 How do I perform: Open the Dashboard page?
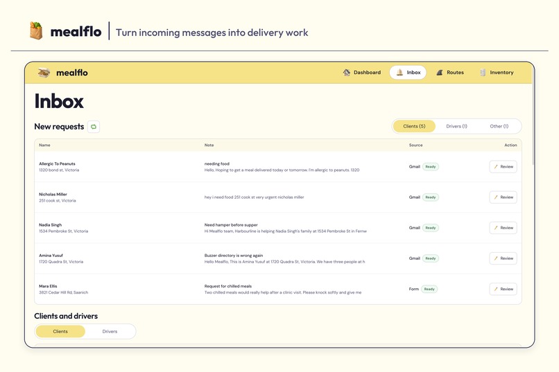[362, 73]
